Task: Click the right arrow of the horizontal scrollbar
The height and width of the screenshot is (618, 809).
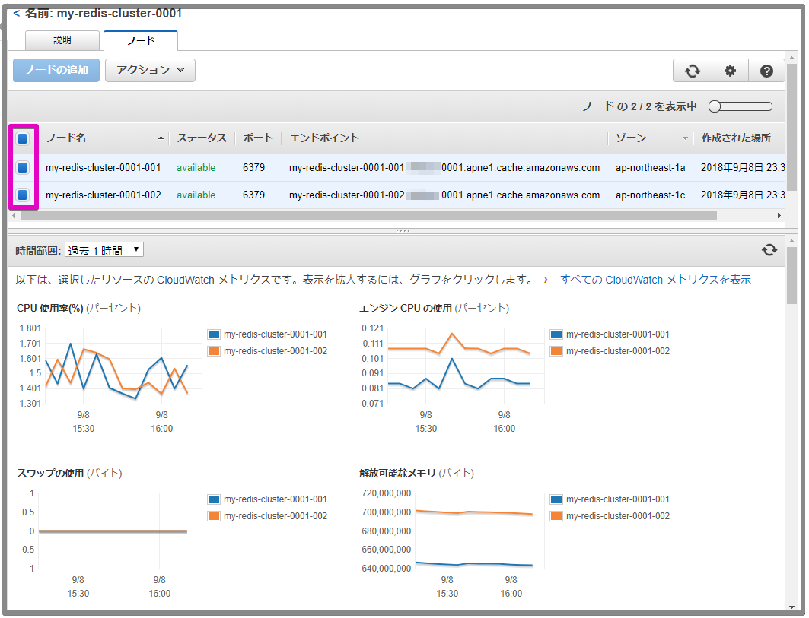Action: tap(779, 215)
